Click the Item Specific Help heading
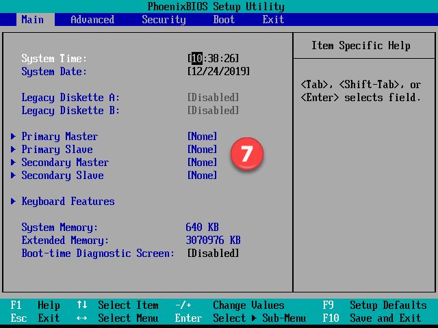The width and height of the screenshot is (438, 328). pos(361,46)
